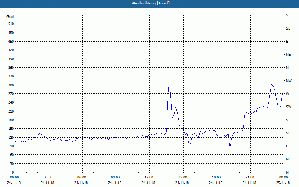Click the 30 axis value

[x=12, y=164]
